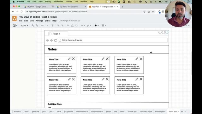This screenshot has height=114, width=202.
Task: Click pencil icon on bottom-right note card
Action: coord(137,79)
